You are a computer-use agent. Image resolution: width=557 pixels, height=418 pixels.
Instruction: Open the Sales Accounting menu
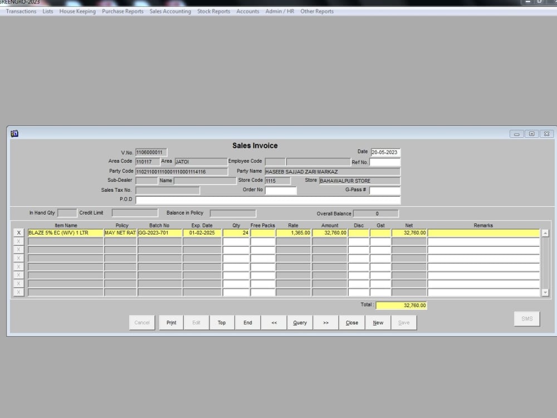tap(170, 11)
